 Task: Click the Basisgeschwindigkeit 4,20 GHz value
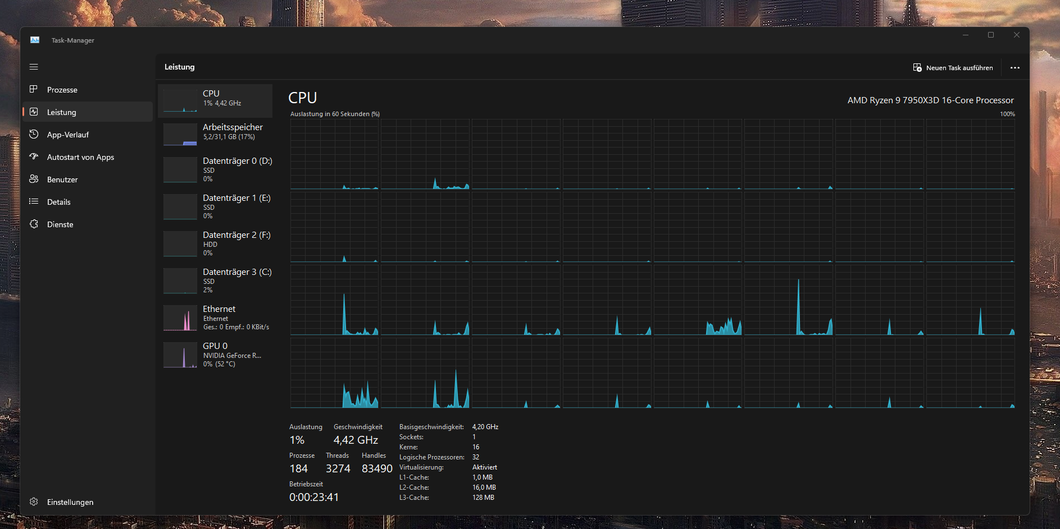coord(485,427)
